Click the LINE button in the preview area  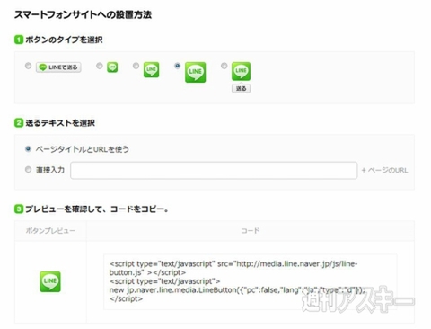pos(50,281)
